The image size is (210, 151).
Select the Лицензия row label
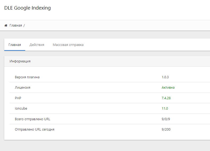click(x=23, y=88)
